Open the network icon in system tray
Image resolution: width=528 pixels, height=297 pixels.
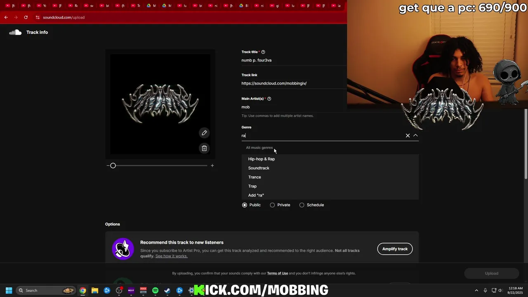(494, 290)
